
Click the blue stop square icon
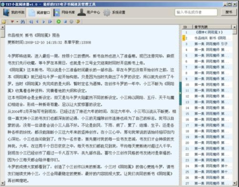pos(65,21)
